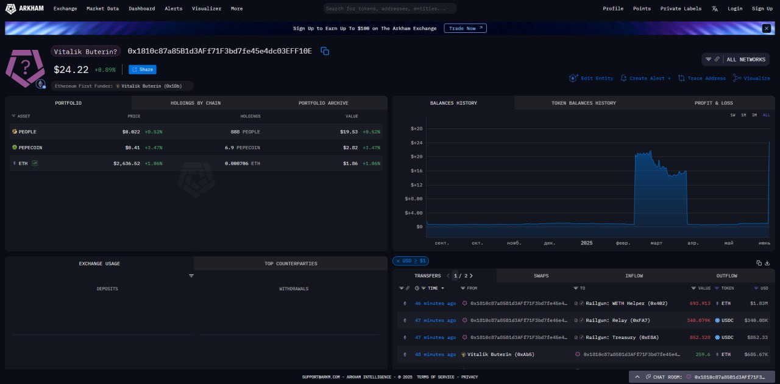Toggle the TIME column sort arrow
Image resolution: width=780 pixels, height=384 pixels.
tap(442, 288)
